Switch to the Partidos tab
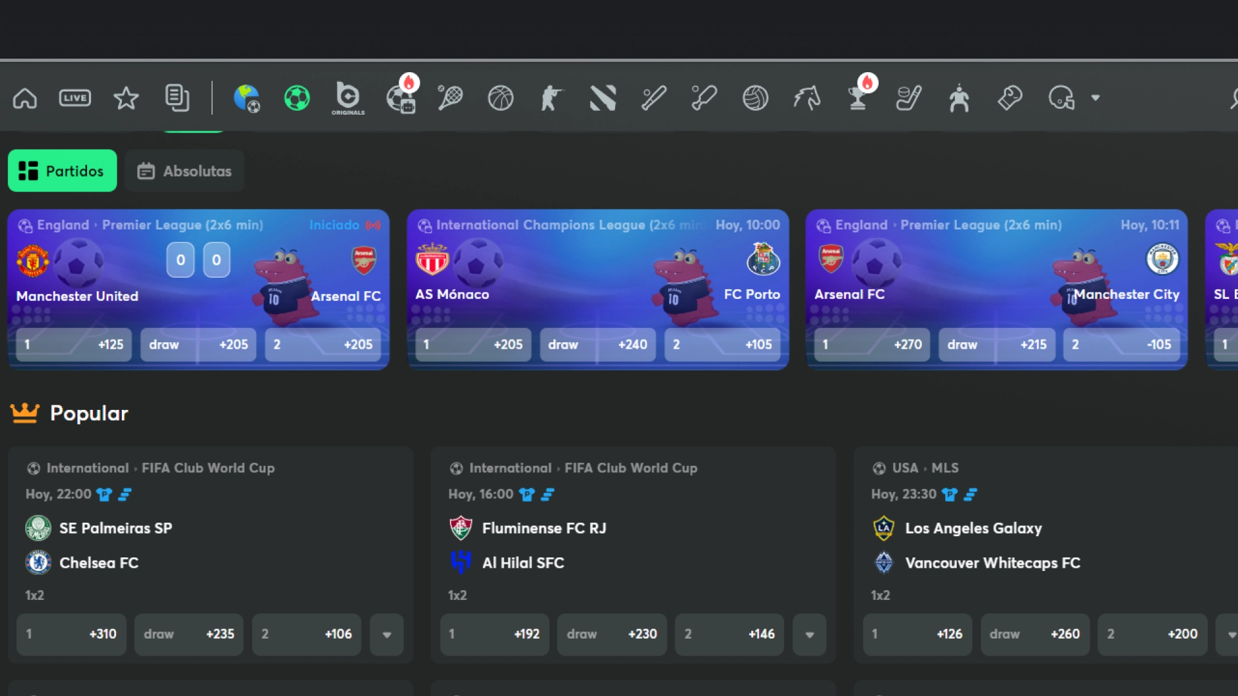 tap(63, 171)
